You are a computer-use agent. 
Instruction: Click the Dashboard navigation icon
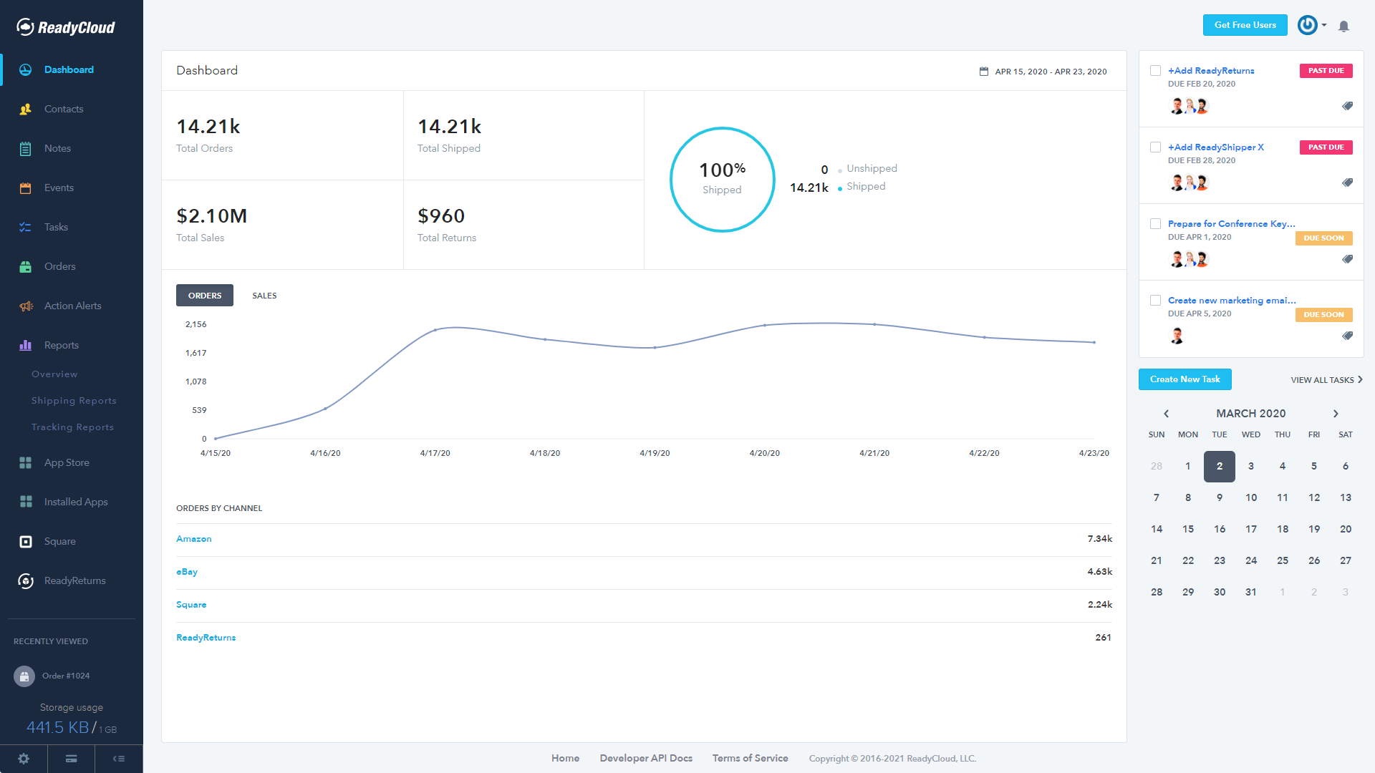click(x=24, y=69)
